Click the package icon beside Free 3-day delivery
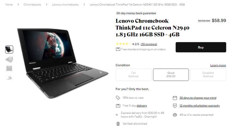The height and width of the screenshot is (128, 243). [x=118, y=106]
